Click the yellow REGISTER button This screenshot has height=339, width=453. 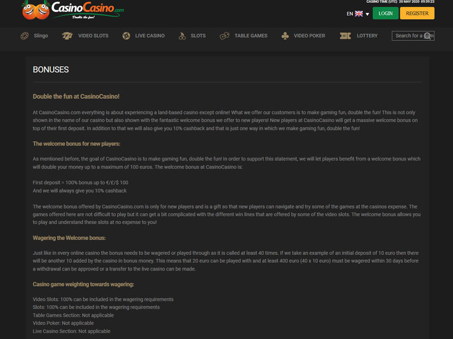pos(417,13)
